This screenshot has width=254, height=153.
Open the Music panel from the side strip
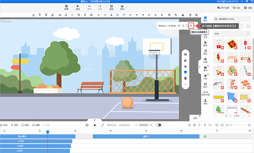point(205,52)
